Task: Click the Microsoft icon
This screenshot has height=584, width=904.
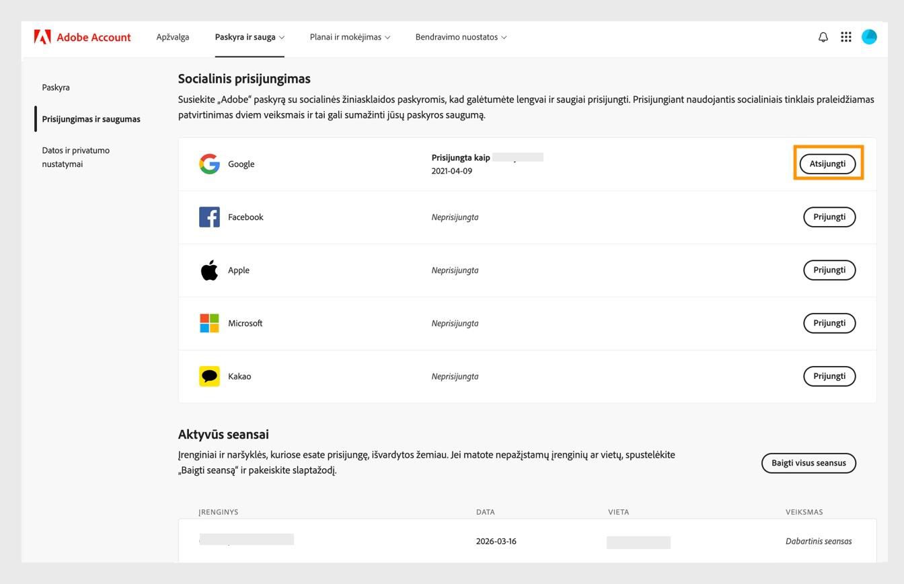Action: tap(209, 323)
